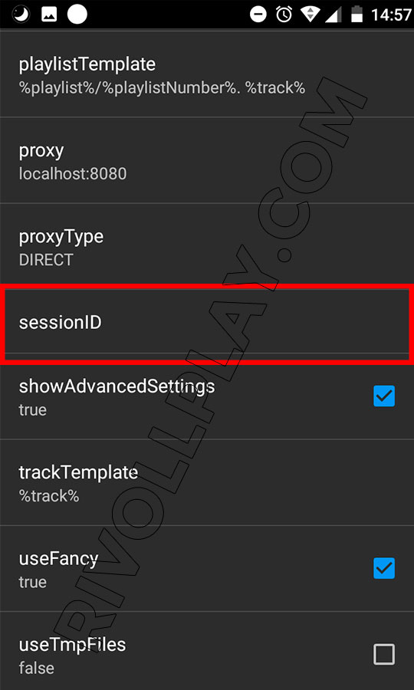Image resolution: width=414 pixels, height=690 pixels.
Task: Tap the image notification icon
Action: pyautogui.click(x=49, y=15)
